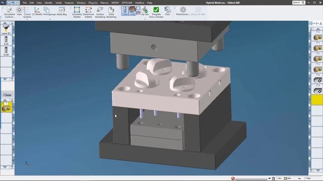Open the Help menu

point(149,3)
